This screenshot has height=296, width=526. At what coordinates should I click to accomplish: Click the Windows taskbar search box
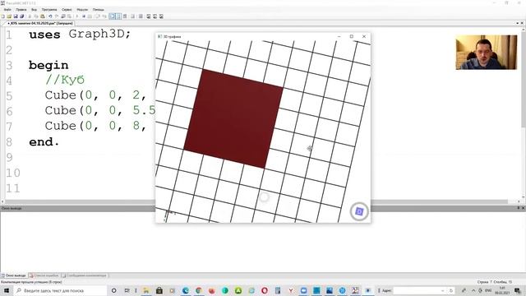[60, 290]
